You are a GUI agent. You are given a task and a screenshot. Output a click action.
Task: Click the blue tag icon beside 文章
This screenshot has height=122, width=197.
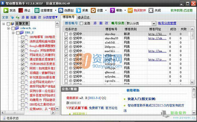12,17
